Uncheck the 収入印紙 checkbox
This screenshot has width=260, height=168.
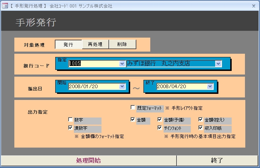(x=200, y=128)
